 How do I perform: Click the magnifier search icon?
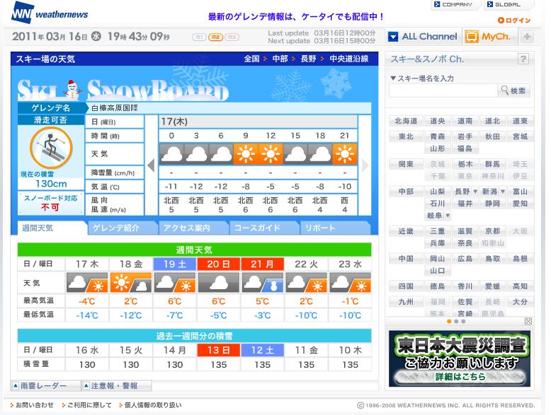tap(505, 90)
